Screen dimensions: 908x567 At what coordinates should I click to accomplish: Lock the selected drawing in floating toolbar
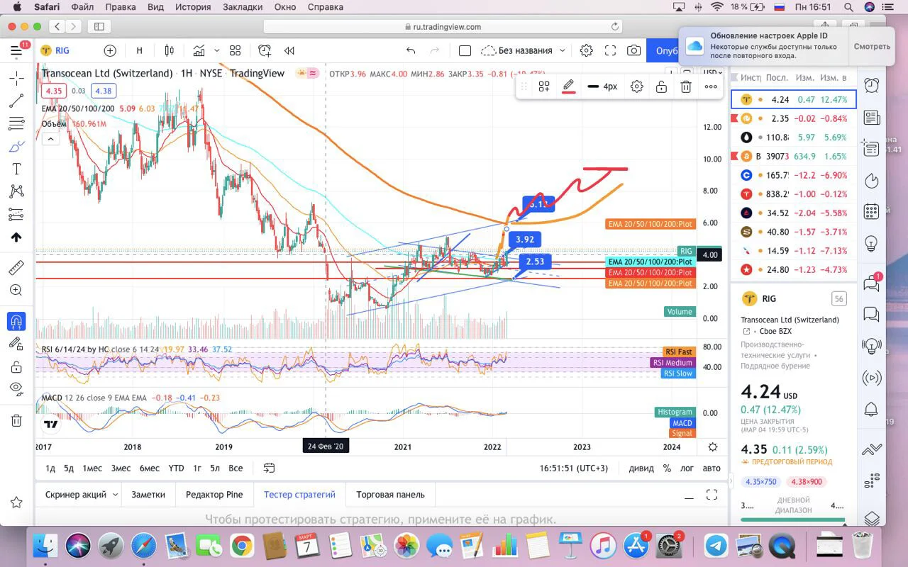pyautogui.click(x=661, y=86)
